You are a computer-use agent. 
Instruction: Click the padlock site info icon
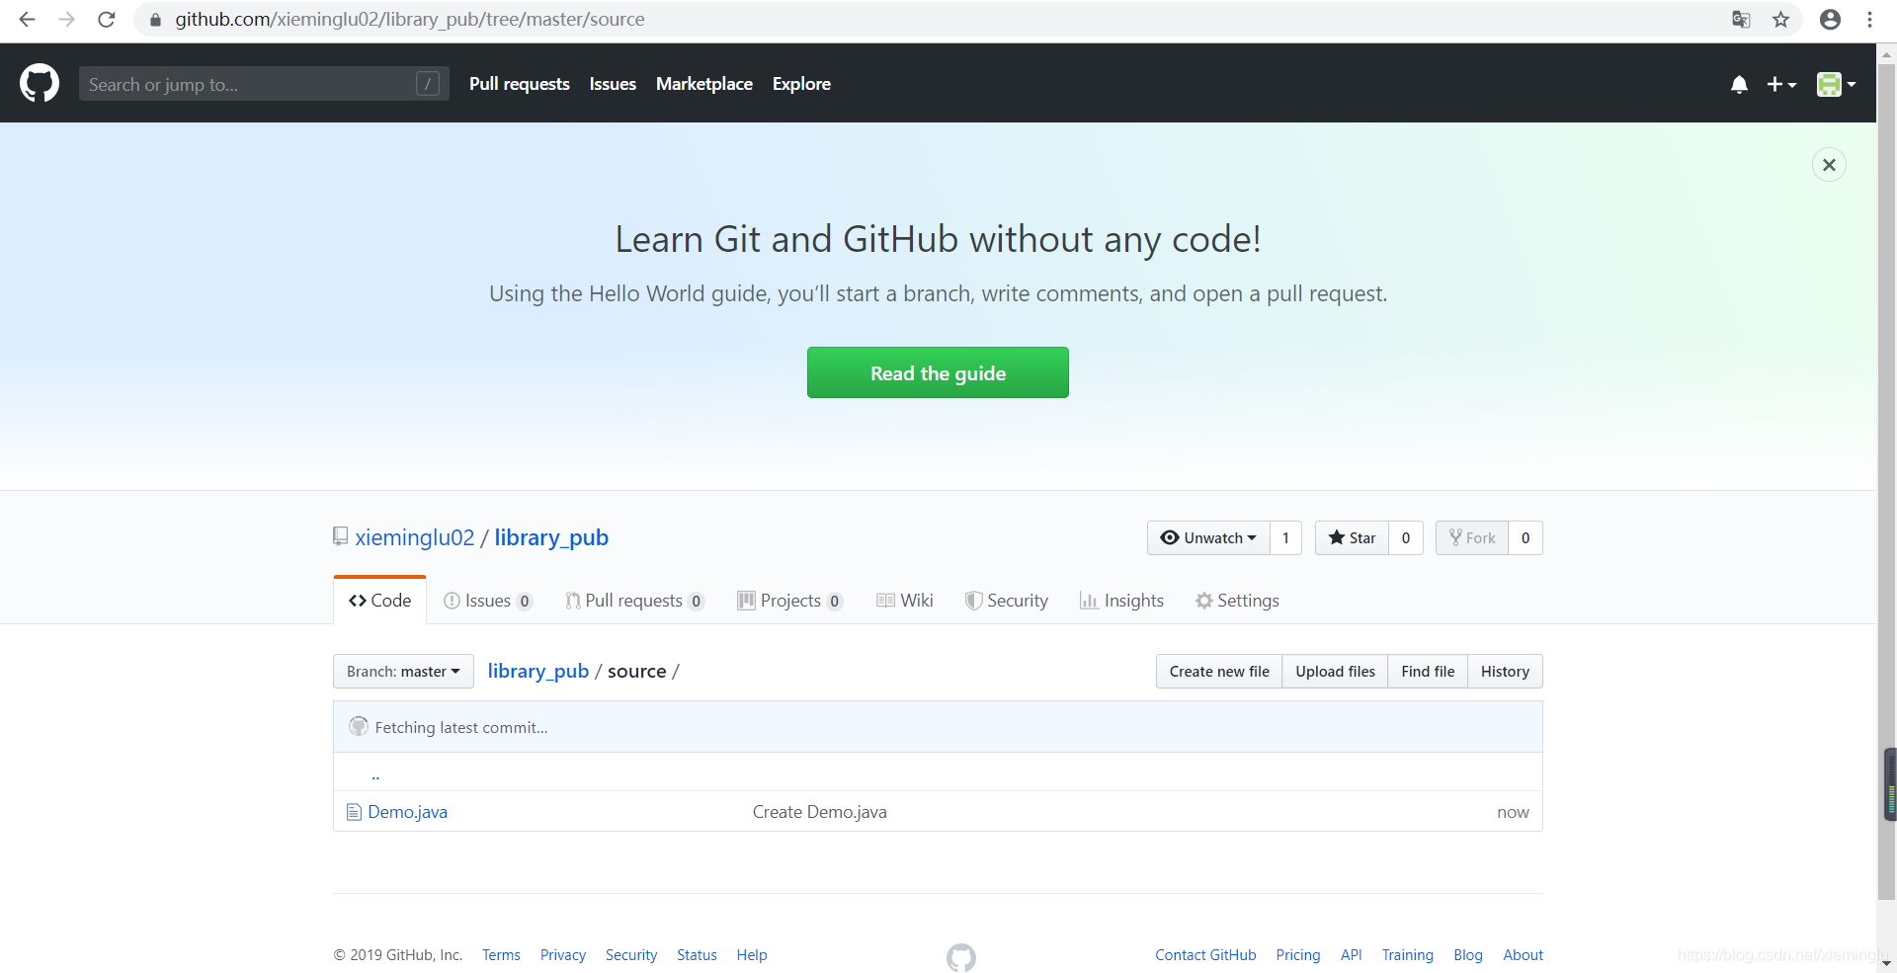[x=155, y=20]
